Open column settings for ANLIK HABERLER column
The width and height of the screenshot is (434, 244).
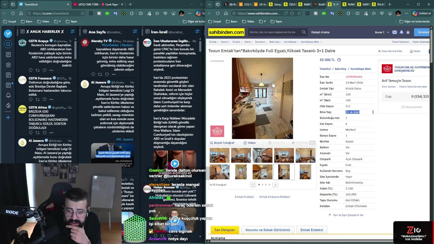tap(73, 32)
